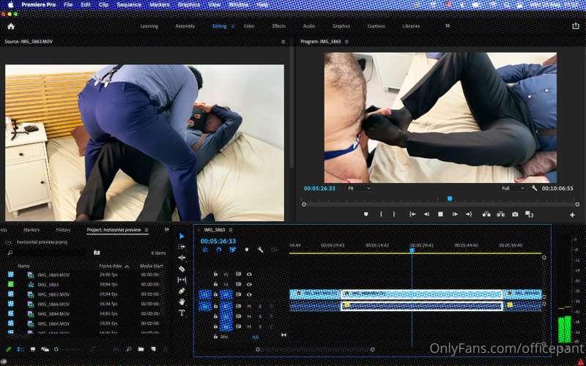Image resolution: width=586 pixels, height=366 pixels.
Task: Mute audio track A1
Action: [x=249, y=306]
